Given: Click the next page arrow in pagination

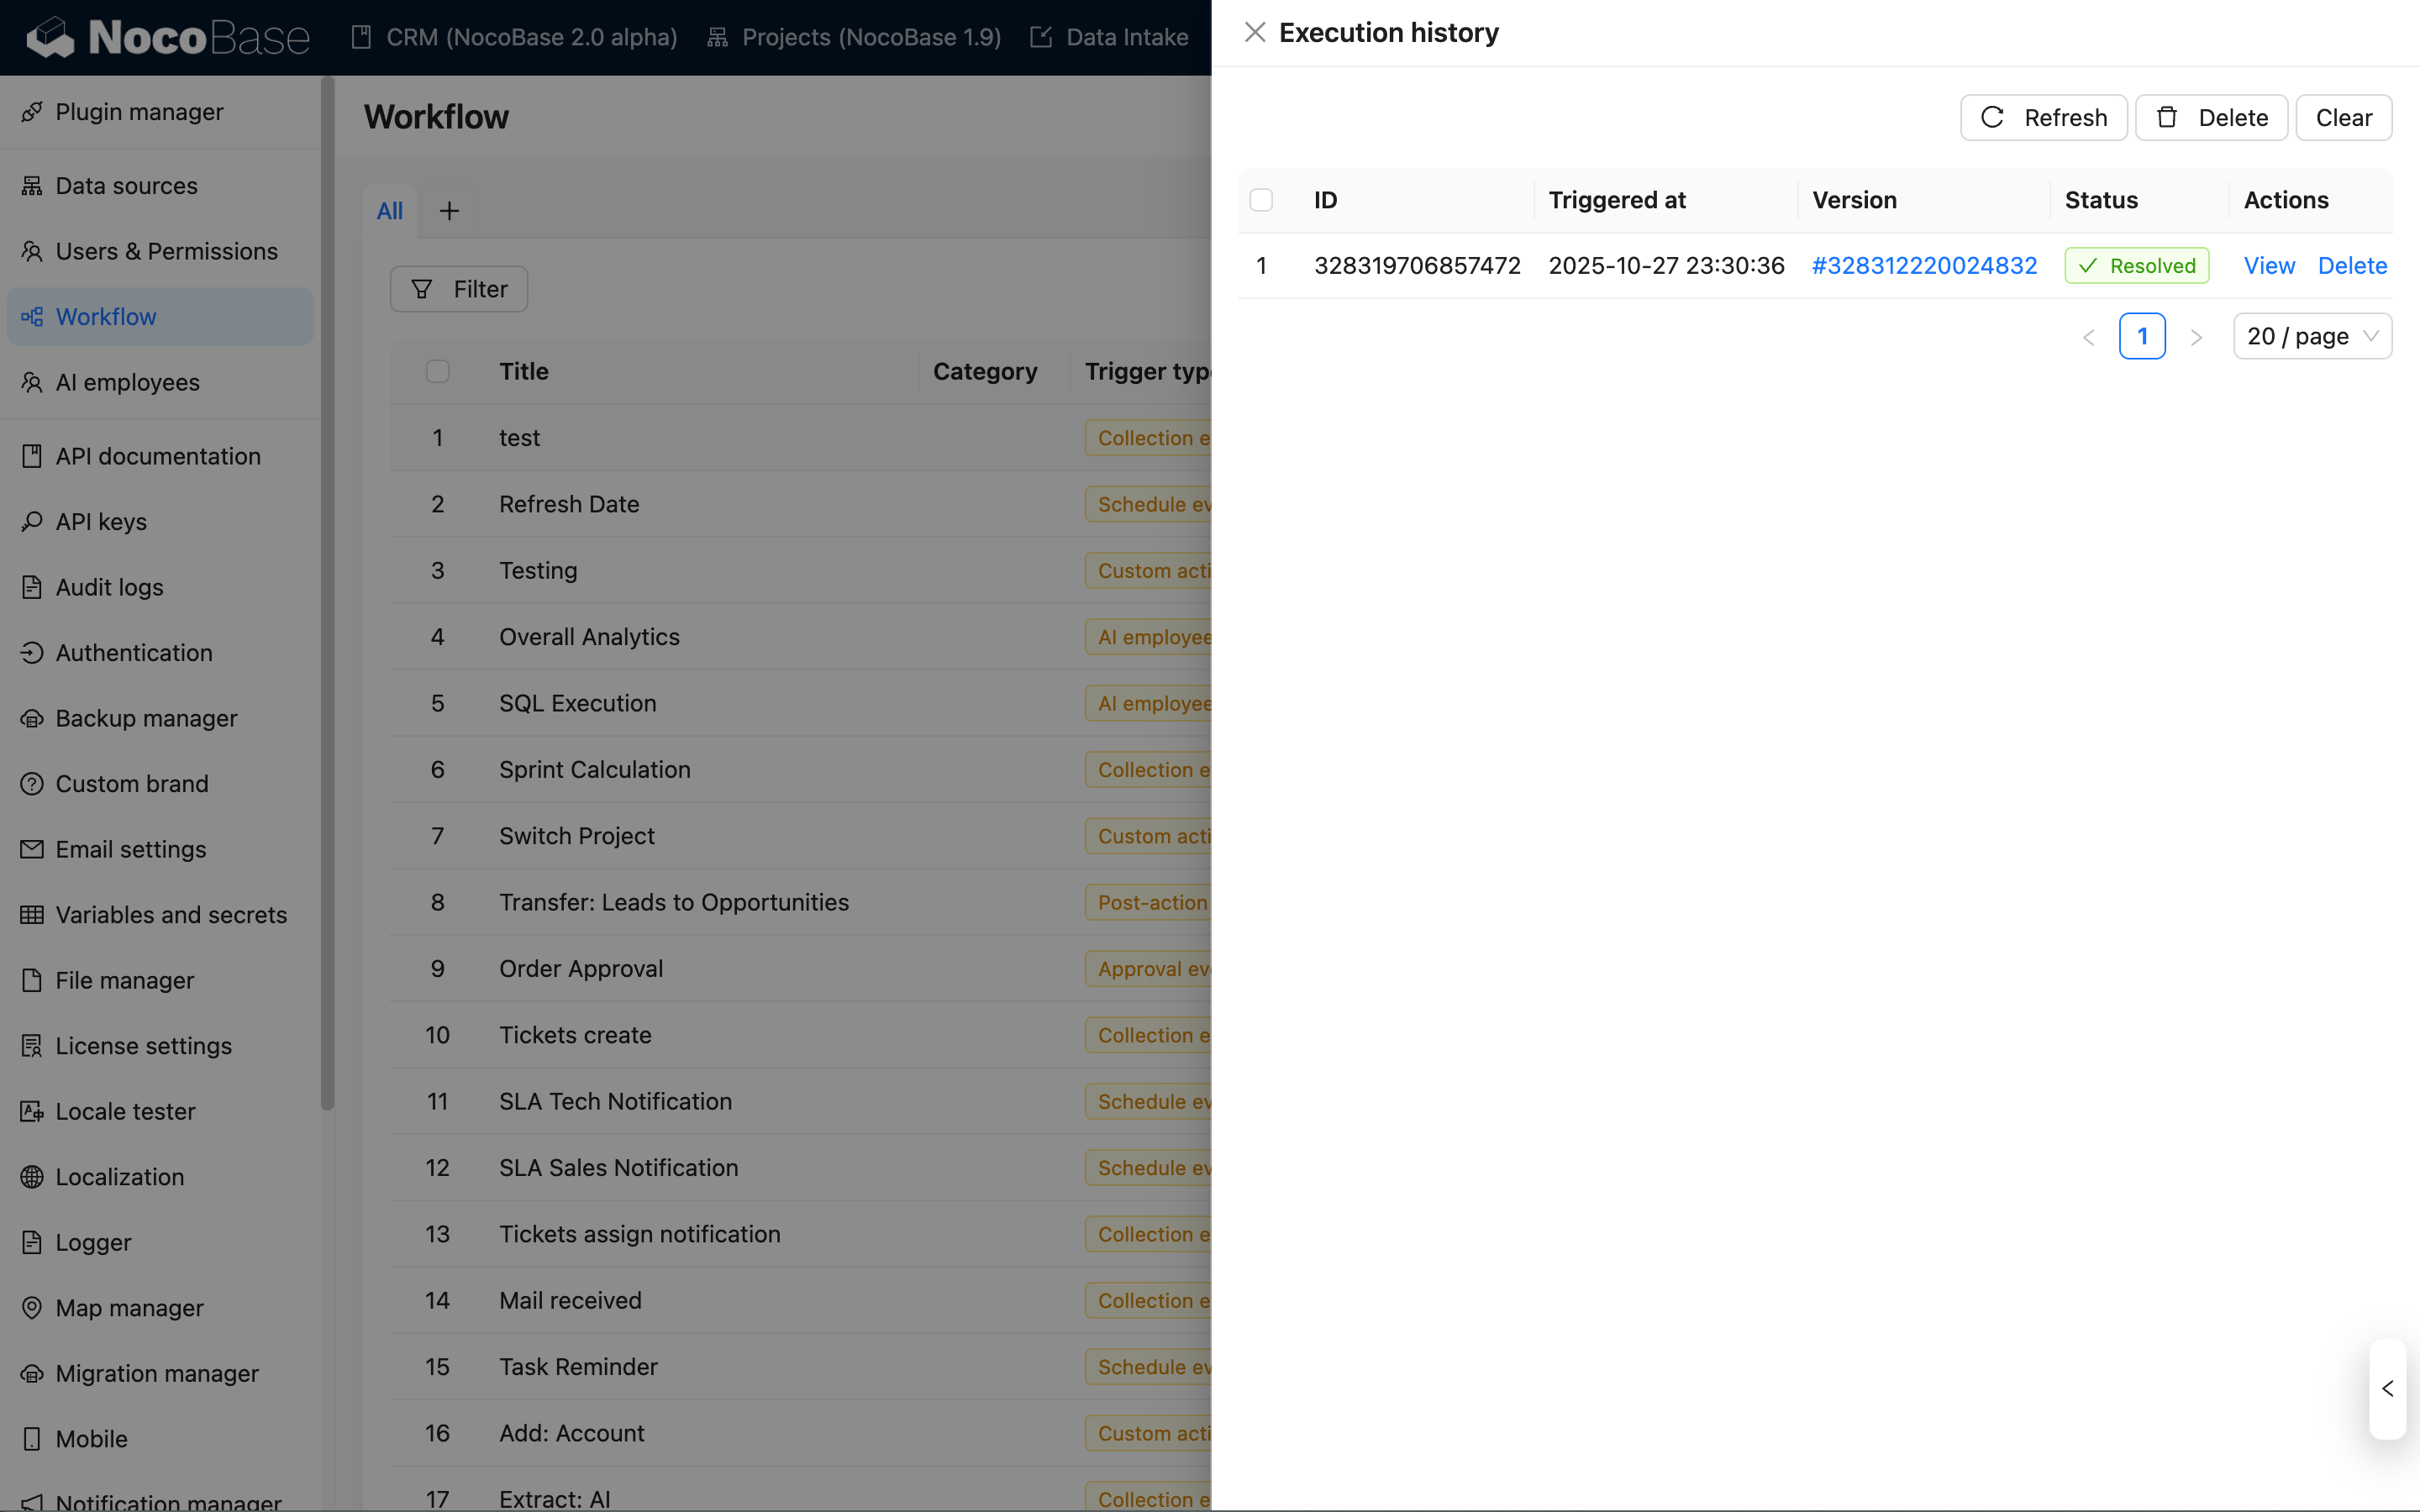Looking at the screenshot, I should click(x=2197, y=337).
